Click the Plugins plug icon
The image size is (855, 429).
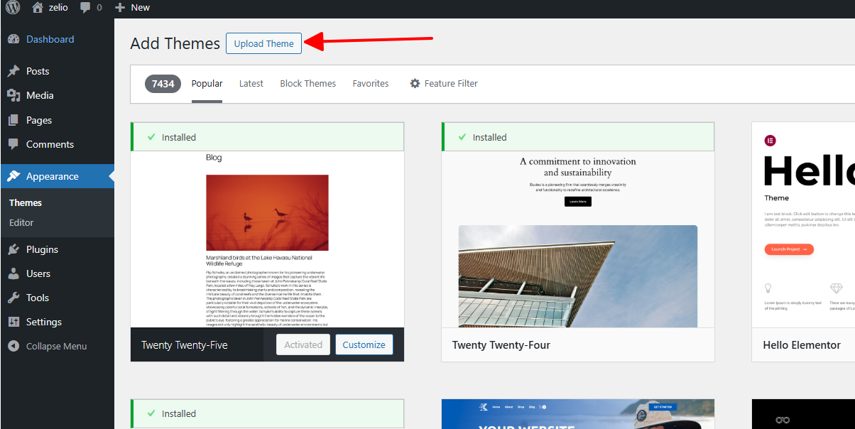coord(13,249)
